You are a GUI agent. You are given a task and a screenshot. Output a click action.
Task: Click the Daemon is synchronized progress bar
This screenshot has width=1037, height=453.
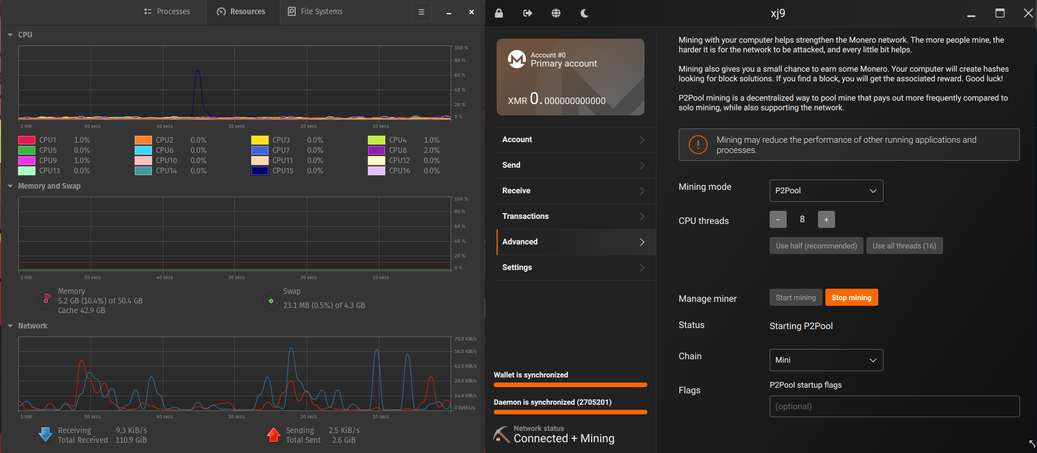click(x=571, y=412)
